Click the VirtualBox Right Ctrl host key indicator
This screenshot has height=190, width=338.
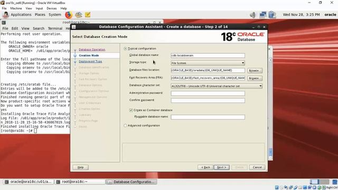(332, 188)
